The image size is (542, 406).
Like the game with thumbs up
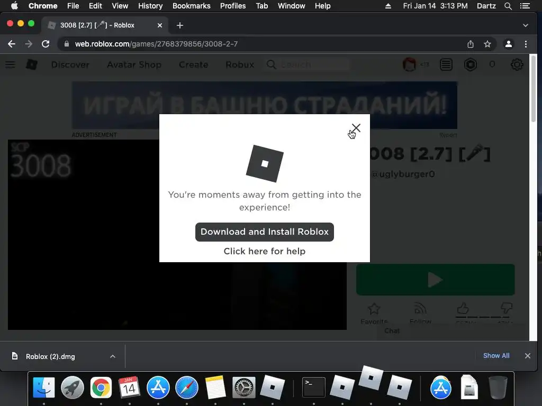(x=463, y=308)
